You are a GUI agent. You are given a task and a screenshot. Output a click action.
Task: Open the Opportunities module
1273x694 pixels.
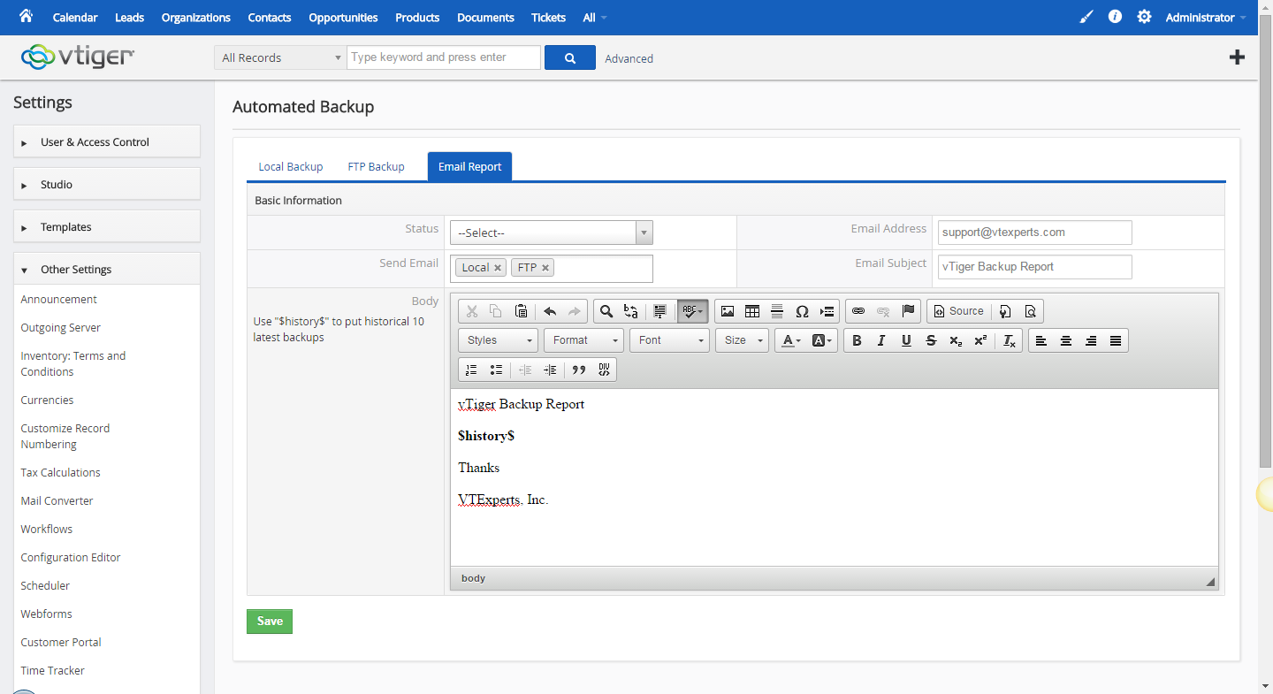pyautogui.click(x=343, y=18)
